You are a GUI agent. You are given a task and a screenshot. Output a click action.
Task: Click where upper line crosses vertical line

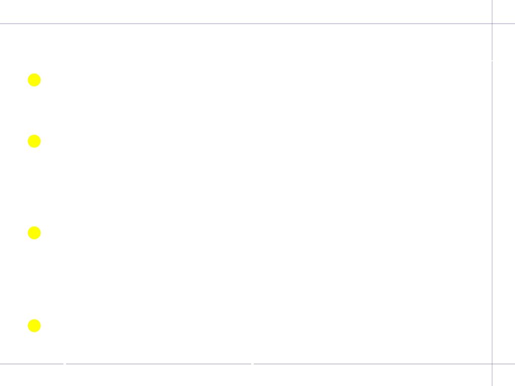(x=492, y=24)
